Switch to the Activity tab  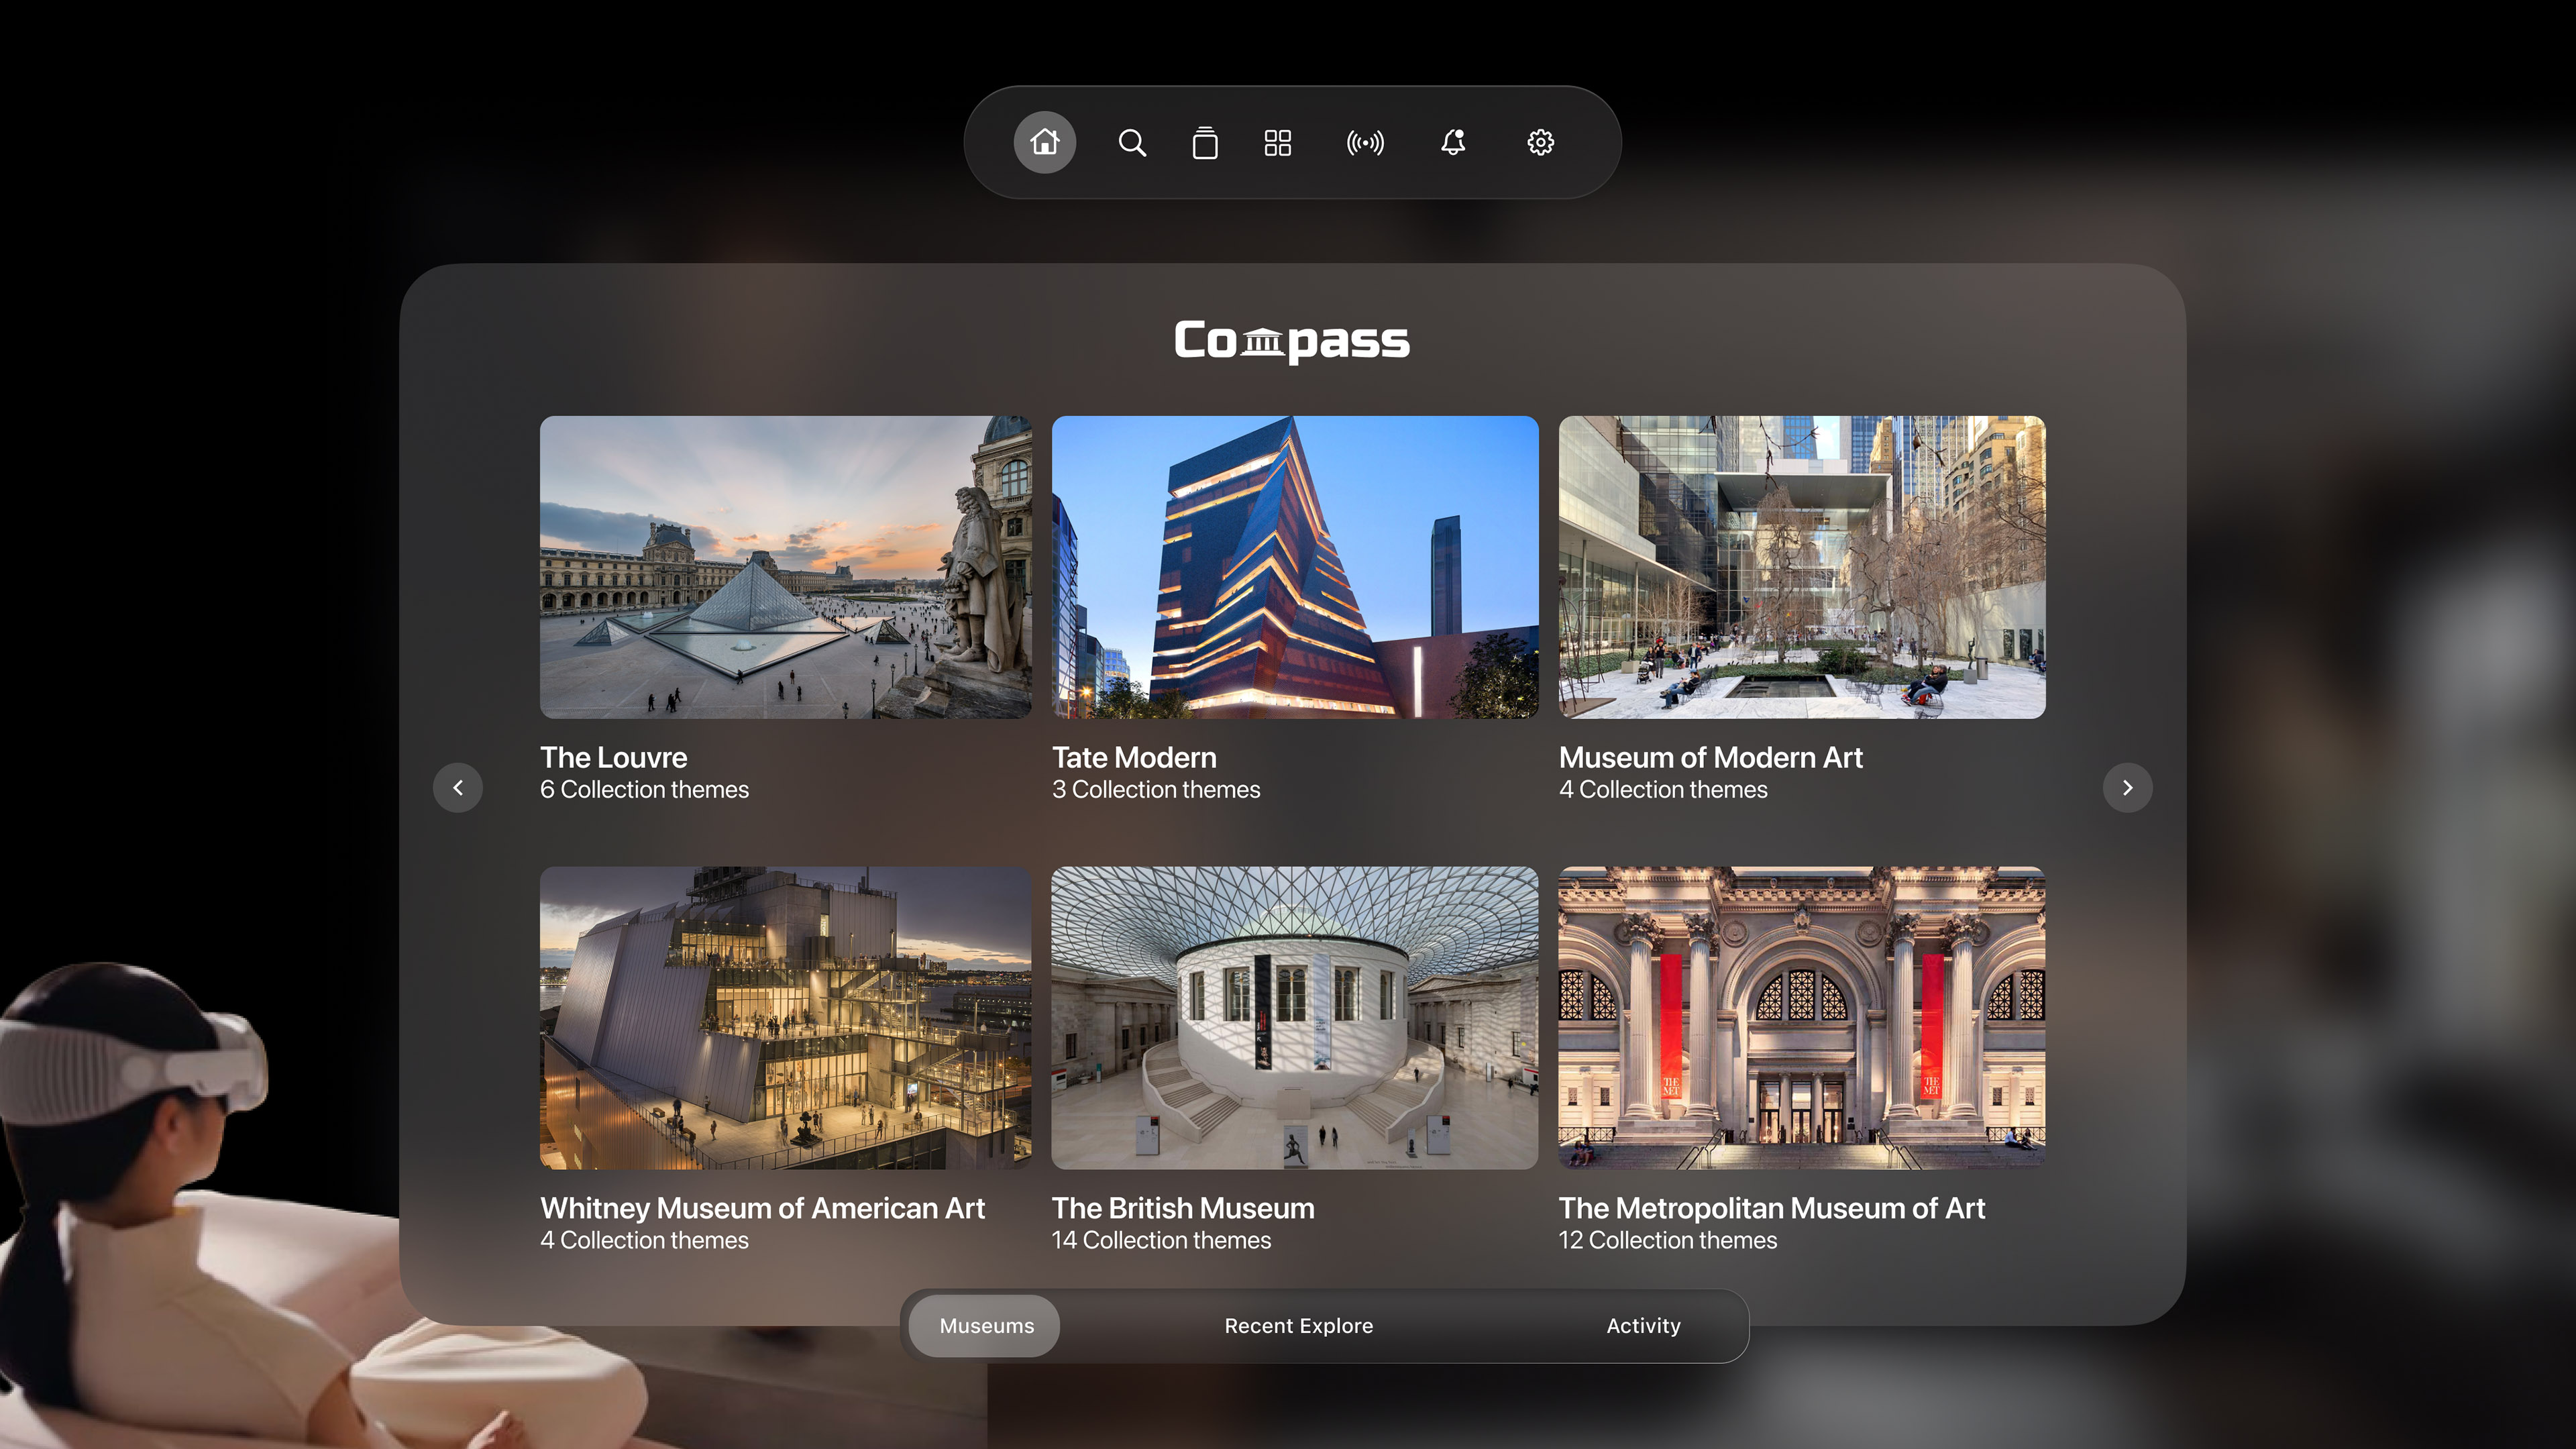[x=1643, y=1325]
